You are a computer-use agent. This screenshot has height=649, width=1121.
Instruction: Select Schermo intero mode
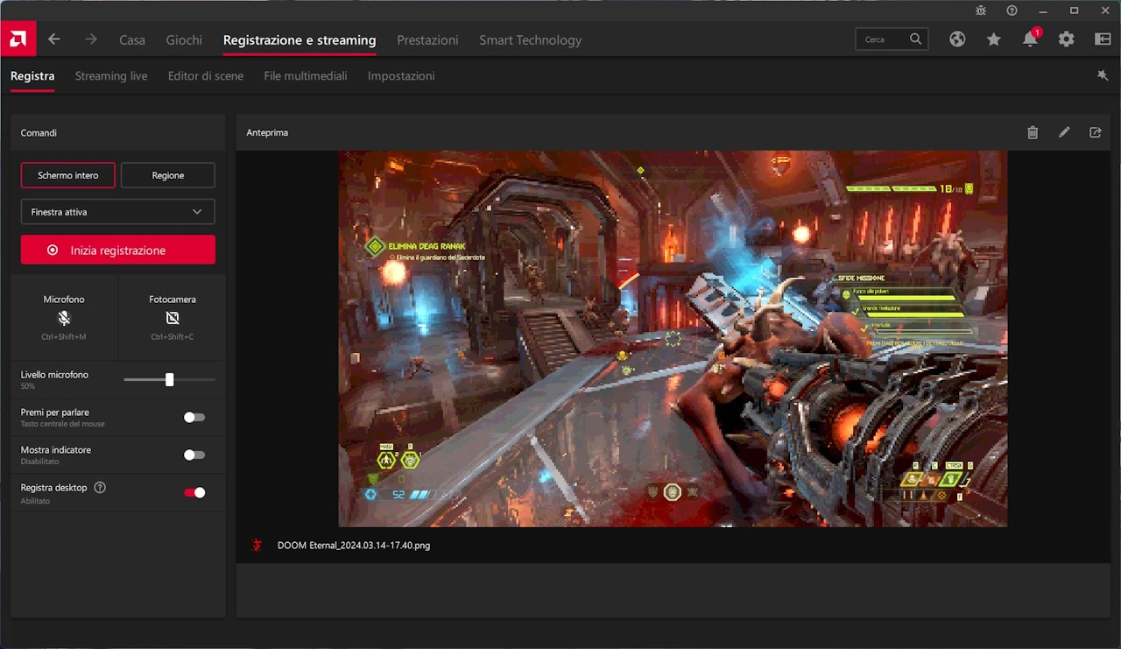68,175
